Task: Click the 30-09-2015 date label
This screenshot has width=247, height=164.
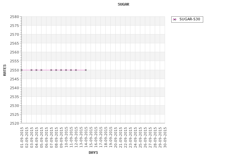Action: [165, 137]
